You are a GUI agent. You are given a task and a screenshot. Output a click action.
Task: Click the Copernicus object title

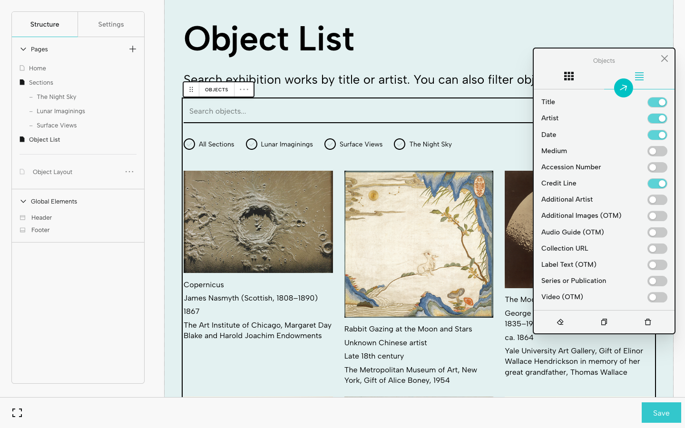point(204,285)
